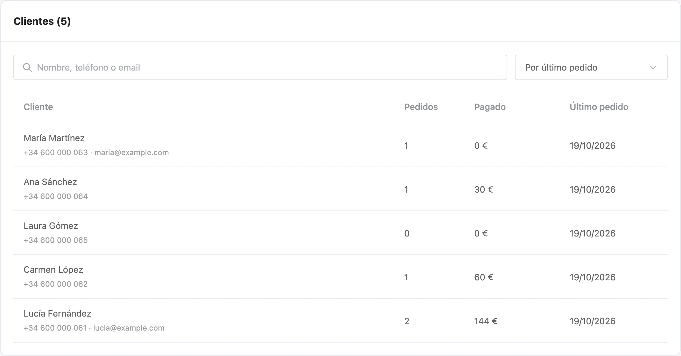Open María Martínez's client row

[x=340, y=145]
